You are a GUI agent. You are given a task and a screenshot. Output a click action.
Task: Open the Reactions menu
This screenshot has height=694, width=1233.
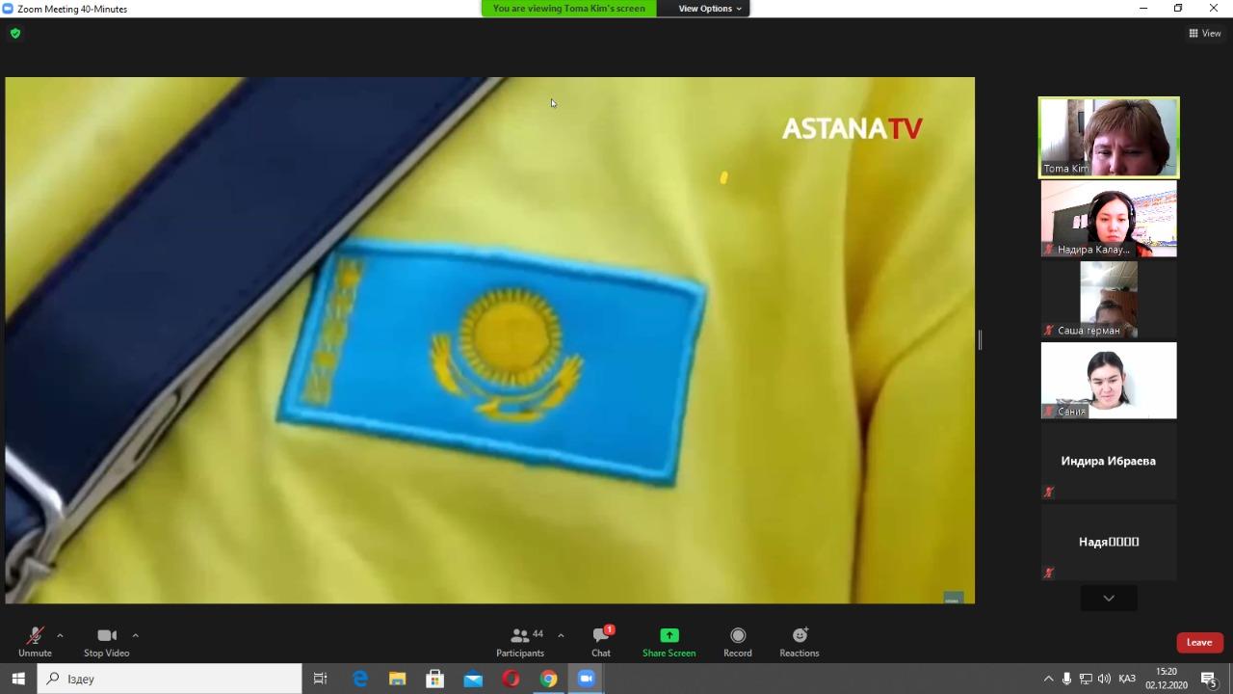tap(800, 642)
